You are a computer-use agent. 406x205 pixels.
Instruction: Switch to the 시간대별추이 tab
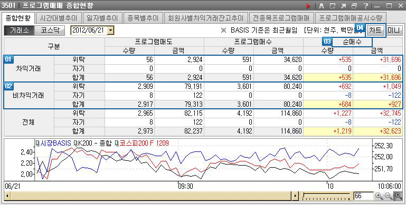click(x=59, y=18)
